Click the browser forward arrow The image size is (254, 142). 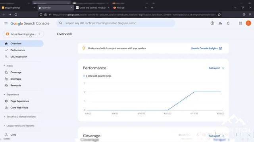(x=10, y=15)
